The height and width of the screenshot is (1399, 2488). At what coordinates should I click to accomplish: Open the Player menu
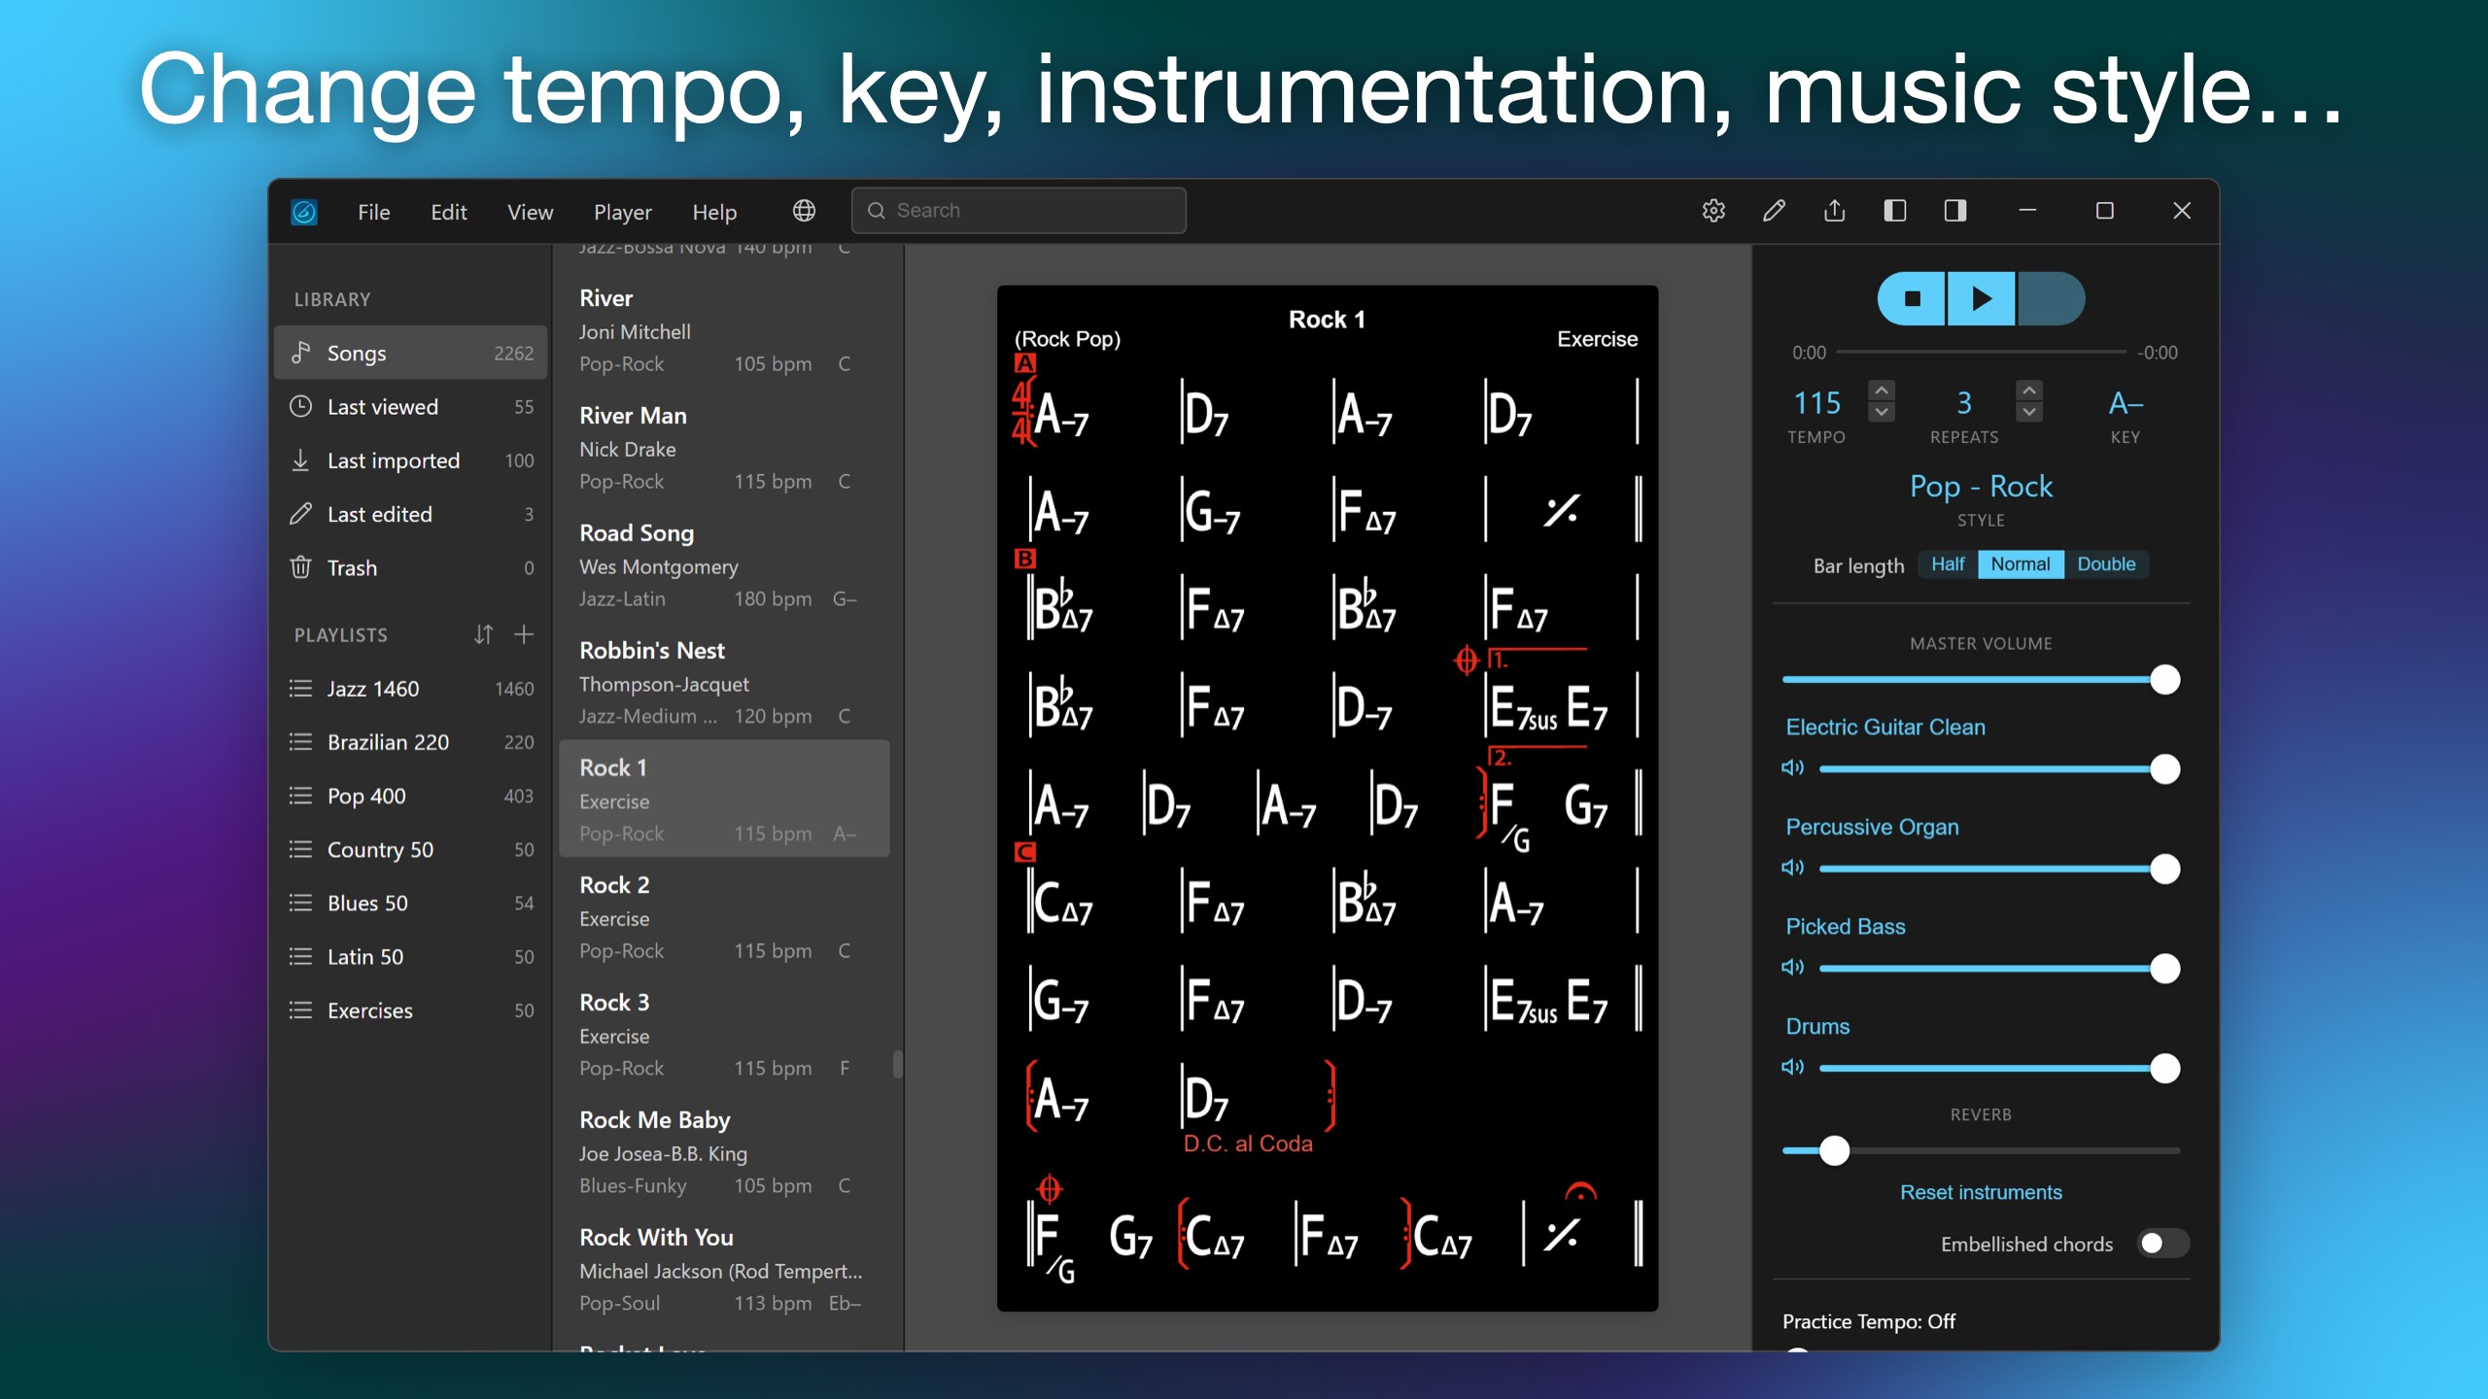623,212
